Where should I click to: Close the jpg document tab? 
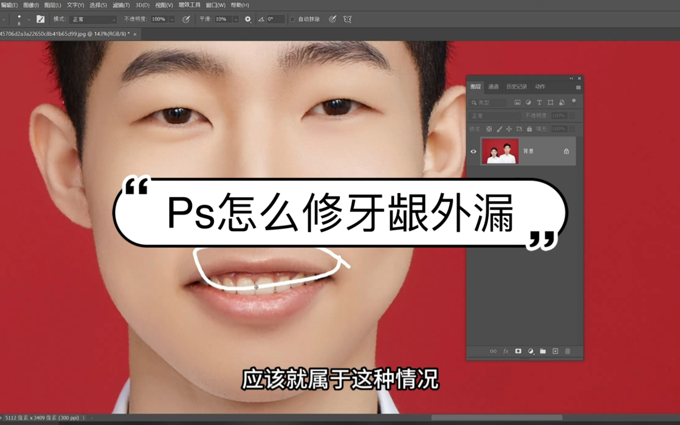pos(135,34)
